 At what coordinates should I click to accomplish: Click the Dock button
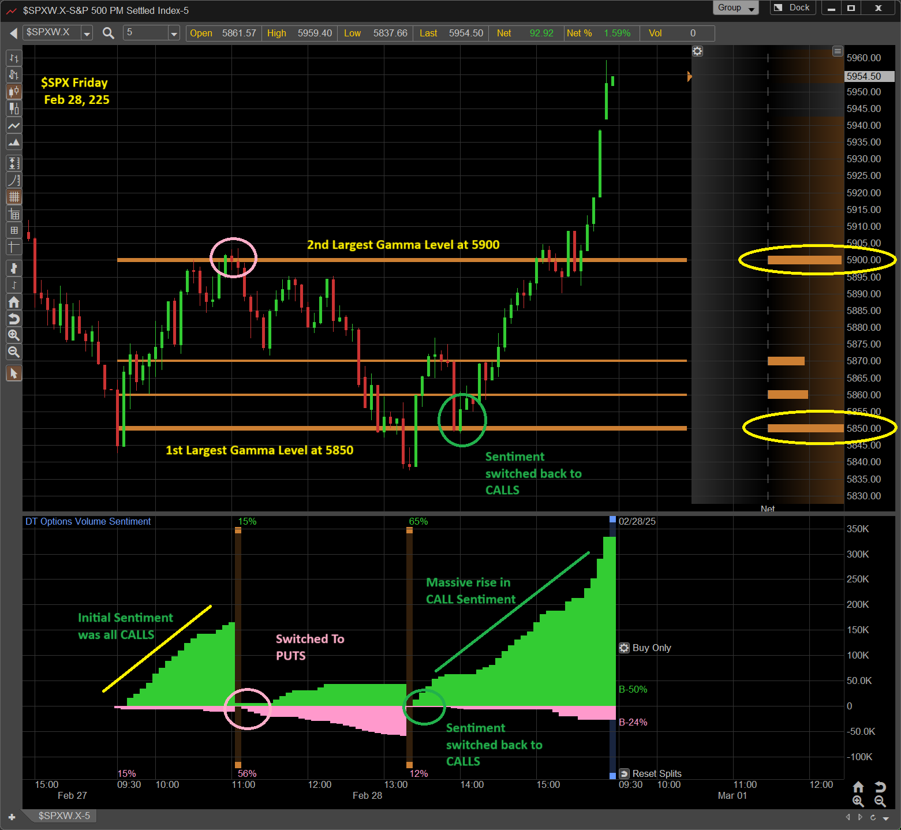click(794, 8)
